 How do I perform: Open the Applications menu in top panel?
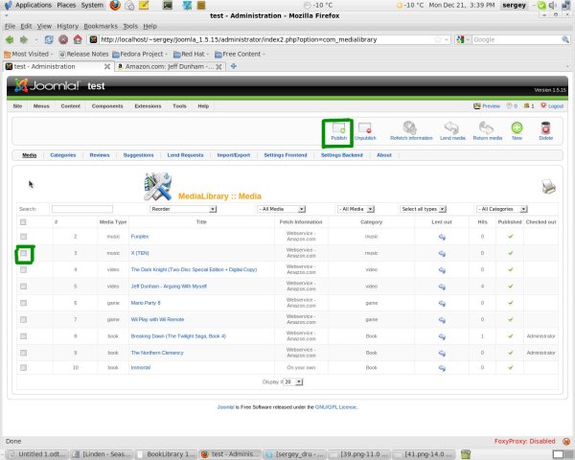(33, 5)
